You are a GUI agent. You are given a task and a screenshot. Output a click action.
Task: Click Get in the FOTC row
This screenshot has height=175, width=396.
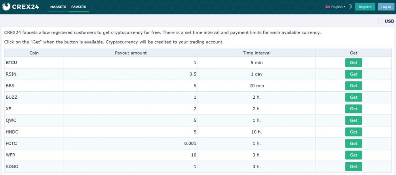tap(353, 143)
